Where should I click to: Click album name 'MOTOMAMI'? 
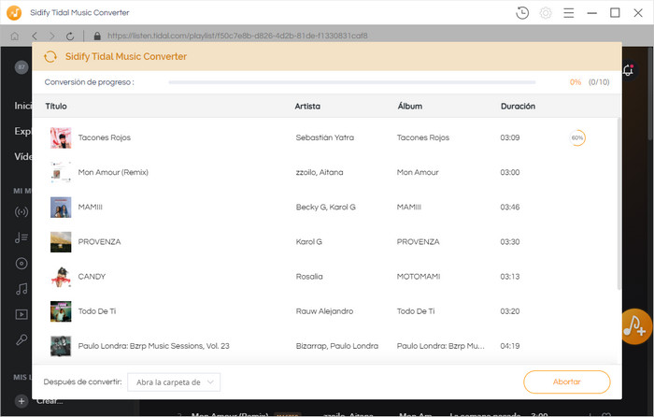[419, 277]
